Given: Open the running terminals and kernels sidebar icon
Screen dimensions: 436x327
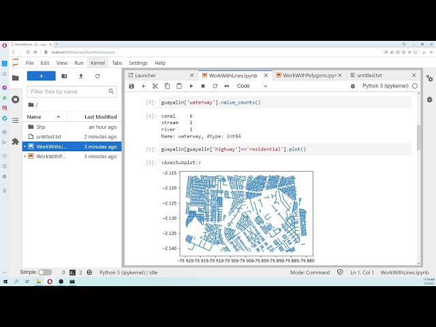Looking at the screenshot, I should (x=16, y=99).
